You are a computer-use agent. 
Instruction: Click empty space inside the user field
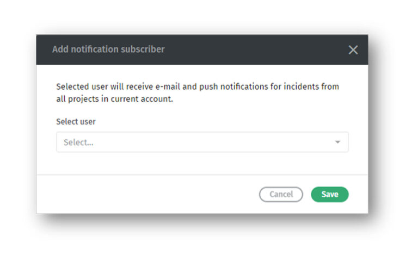pyautogui.click(x=218, y=142)
